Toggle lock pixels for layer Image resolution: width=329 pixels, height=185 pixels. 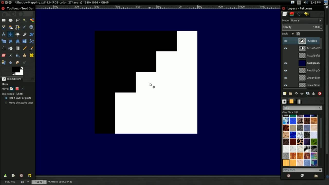293,34
